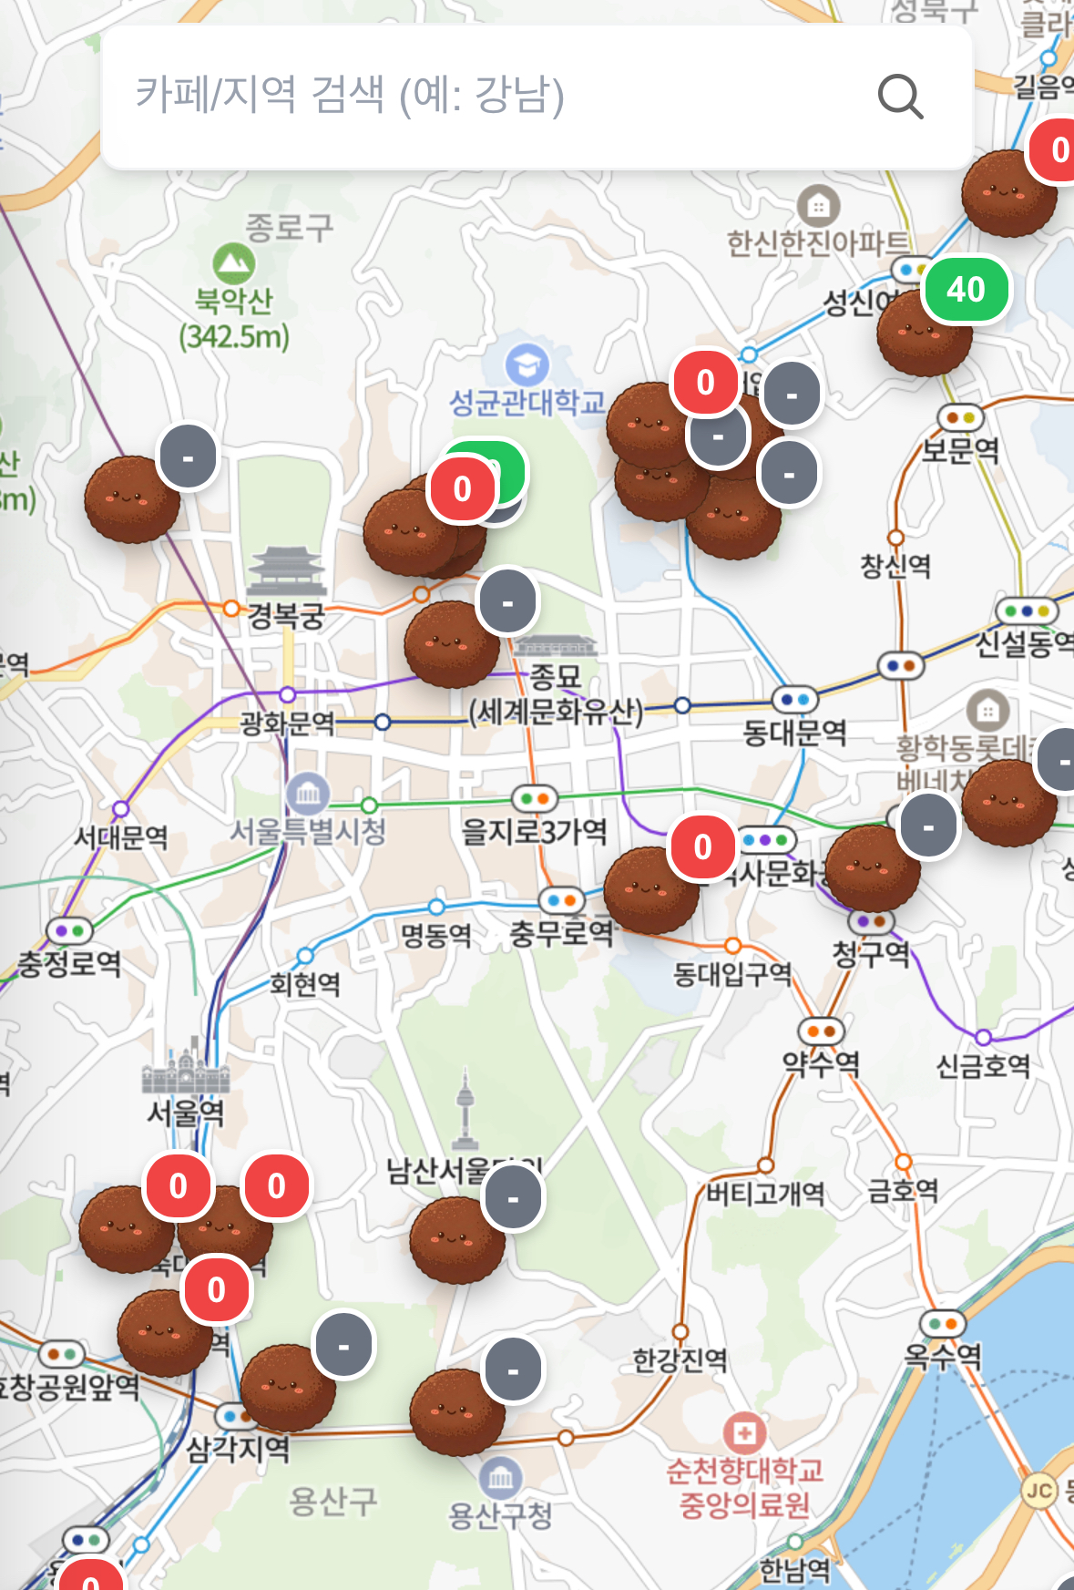Click the 북악산 mountain icon

(234, 263)
